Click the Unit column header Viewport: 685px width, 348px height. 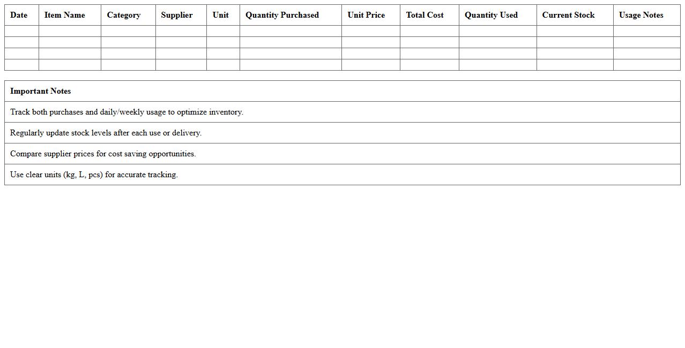(221, 15)
